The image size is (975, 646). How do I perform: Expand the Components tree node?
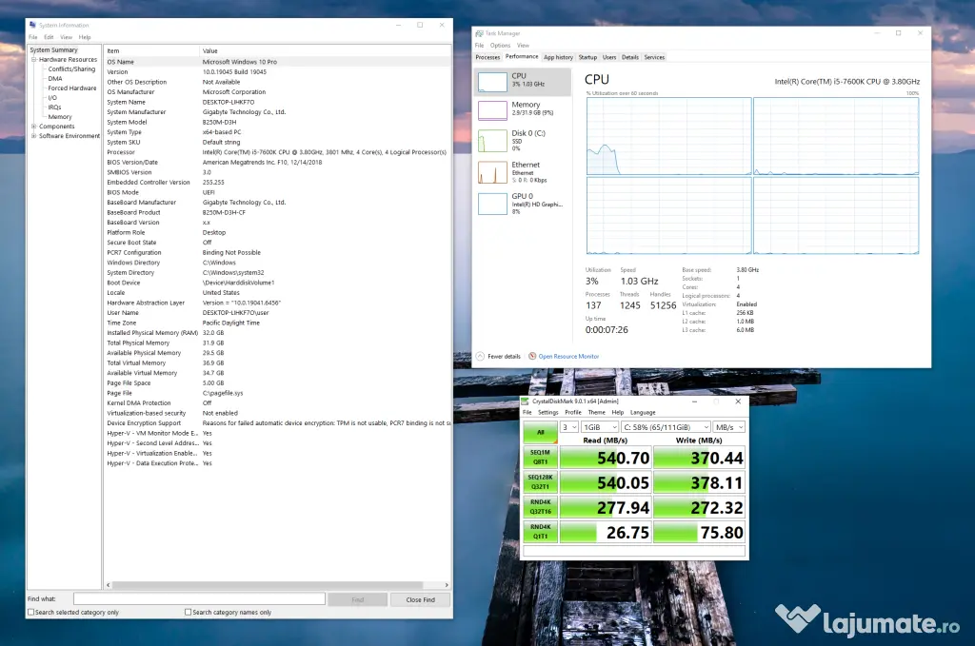(x=34, y=127)
